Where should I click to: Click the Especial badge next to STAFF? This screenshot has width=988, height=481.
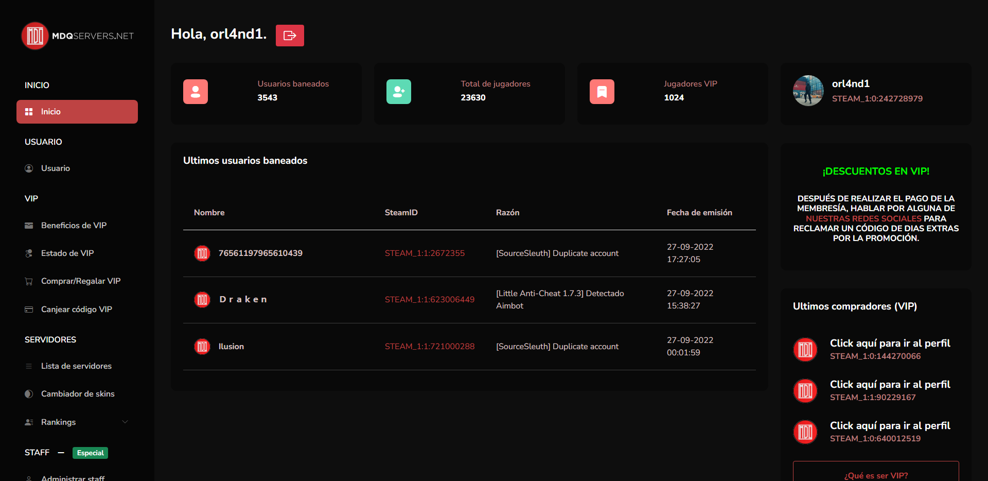pos(90,453)
